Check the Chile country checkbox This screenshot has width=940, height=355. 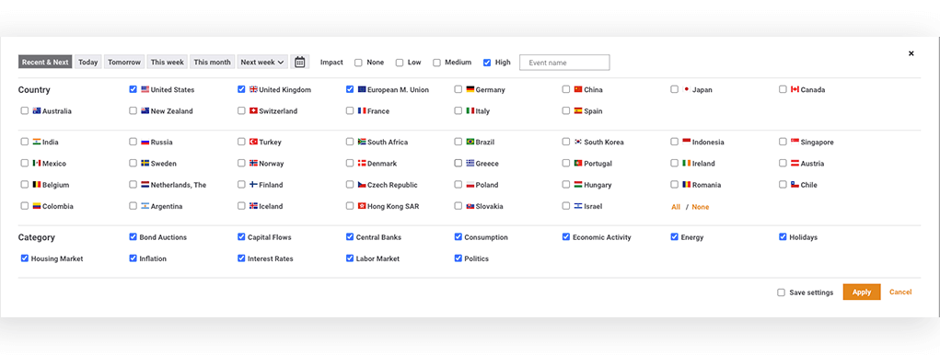point(783,184)
